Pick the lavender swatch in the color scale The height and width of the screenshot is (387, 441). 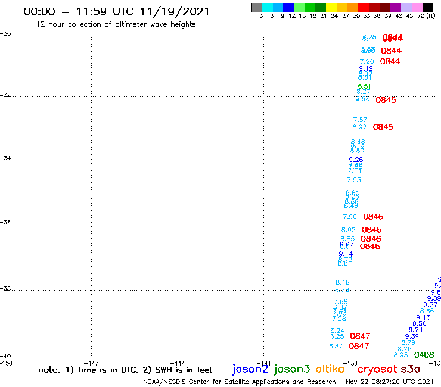406,7
